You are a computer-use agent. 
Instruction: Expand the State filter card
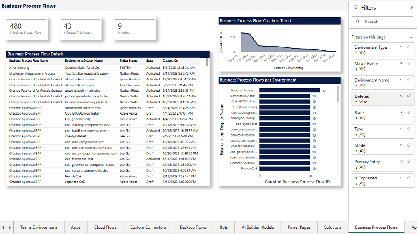pos(401,112)
